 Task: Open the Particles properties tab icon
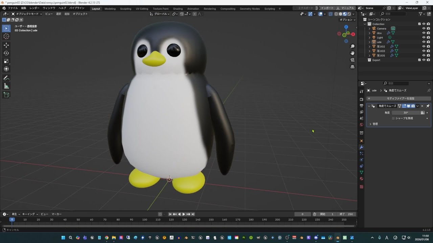pyautogui.click(x=362, y=154)
